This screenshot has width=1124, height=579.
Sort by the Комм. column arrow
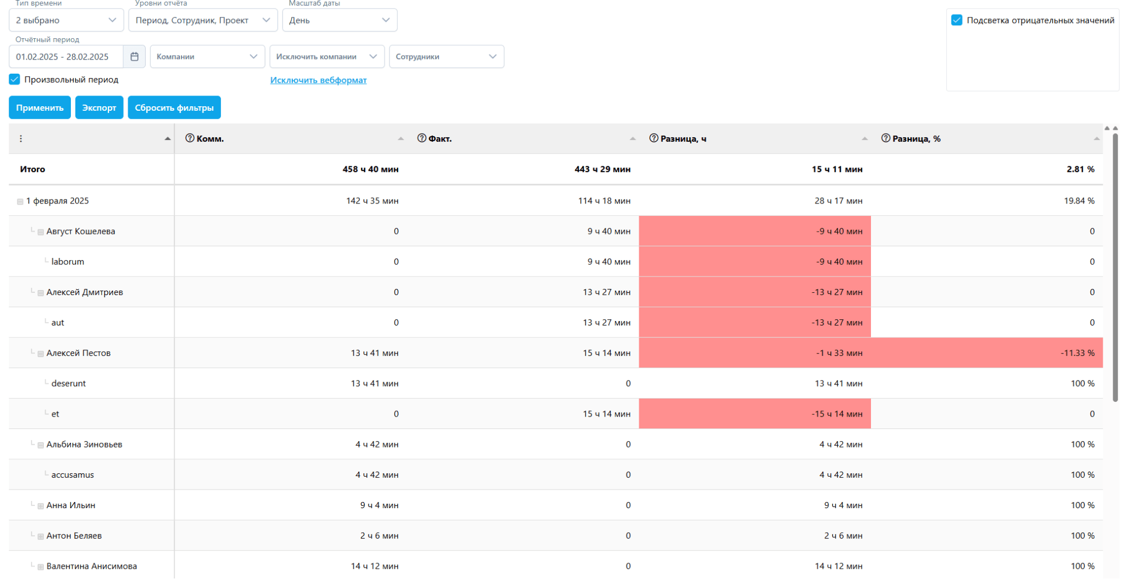click(x=400, y=139)
